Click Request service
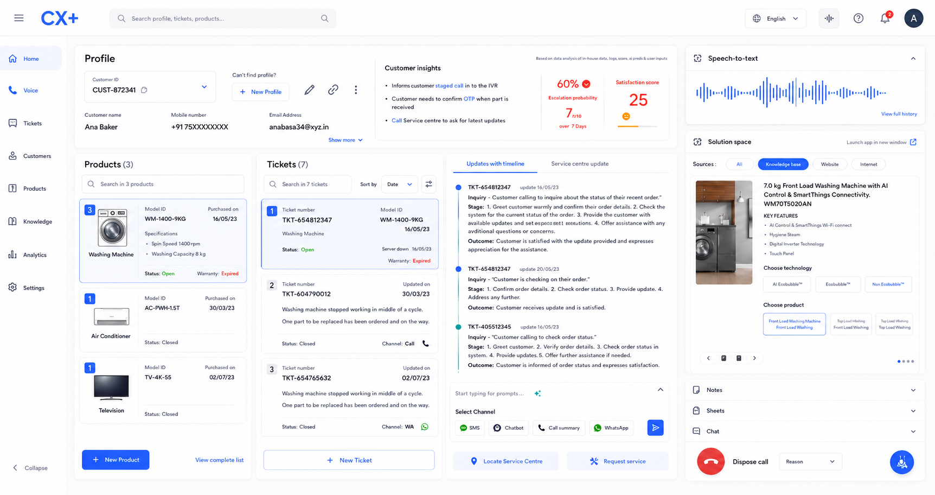 618,461
